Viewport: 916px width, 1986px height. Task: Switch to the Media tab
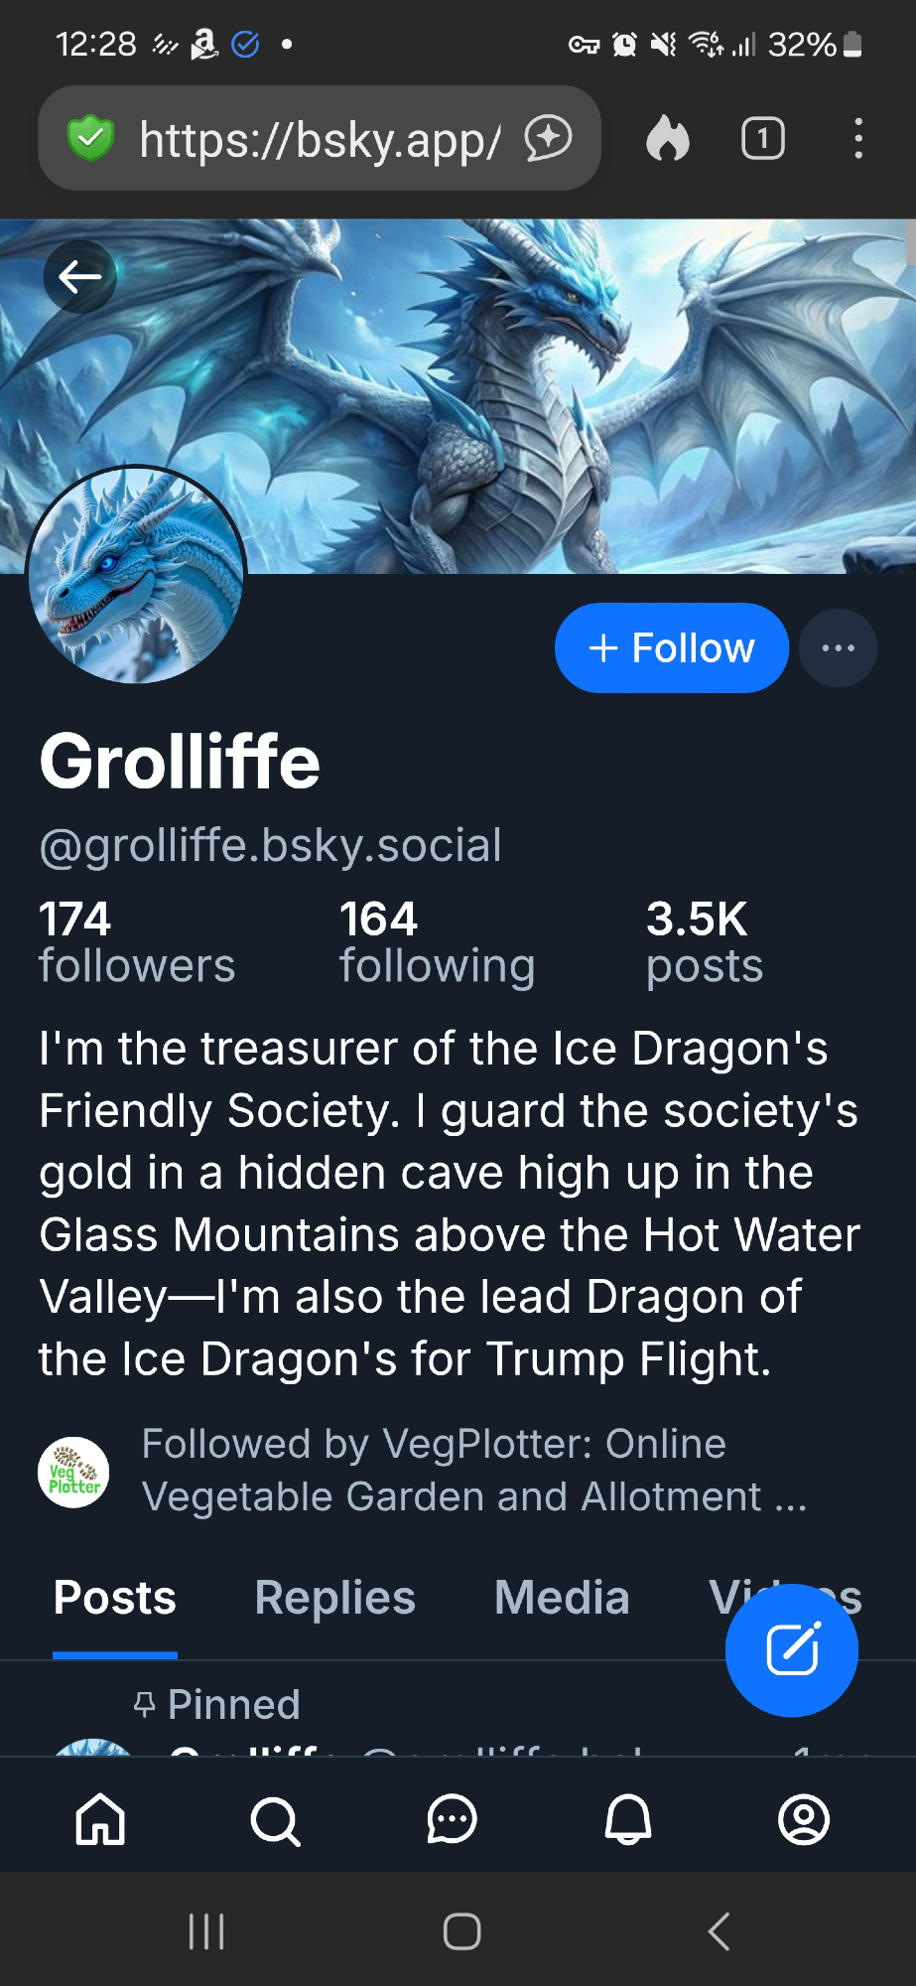click(x=562, y=1598)
